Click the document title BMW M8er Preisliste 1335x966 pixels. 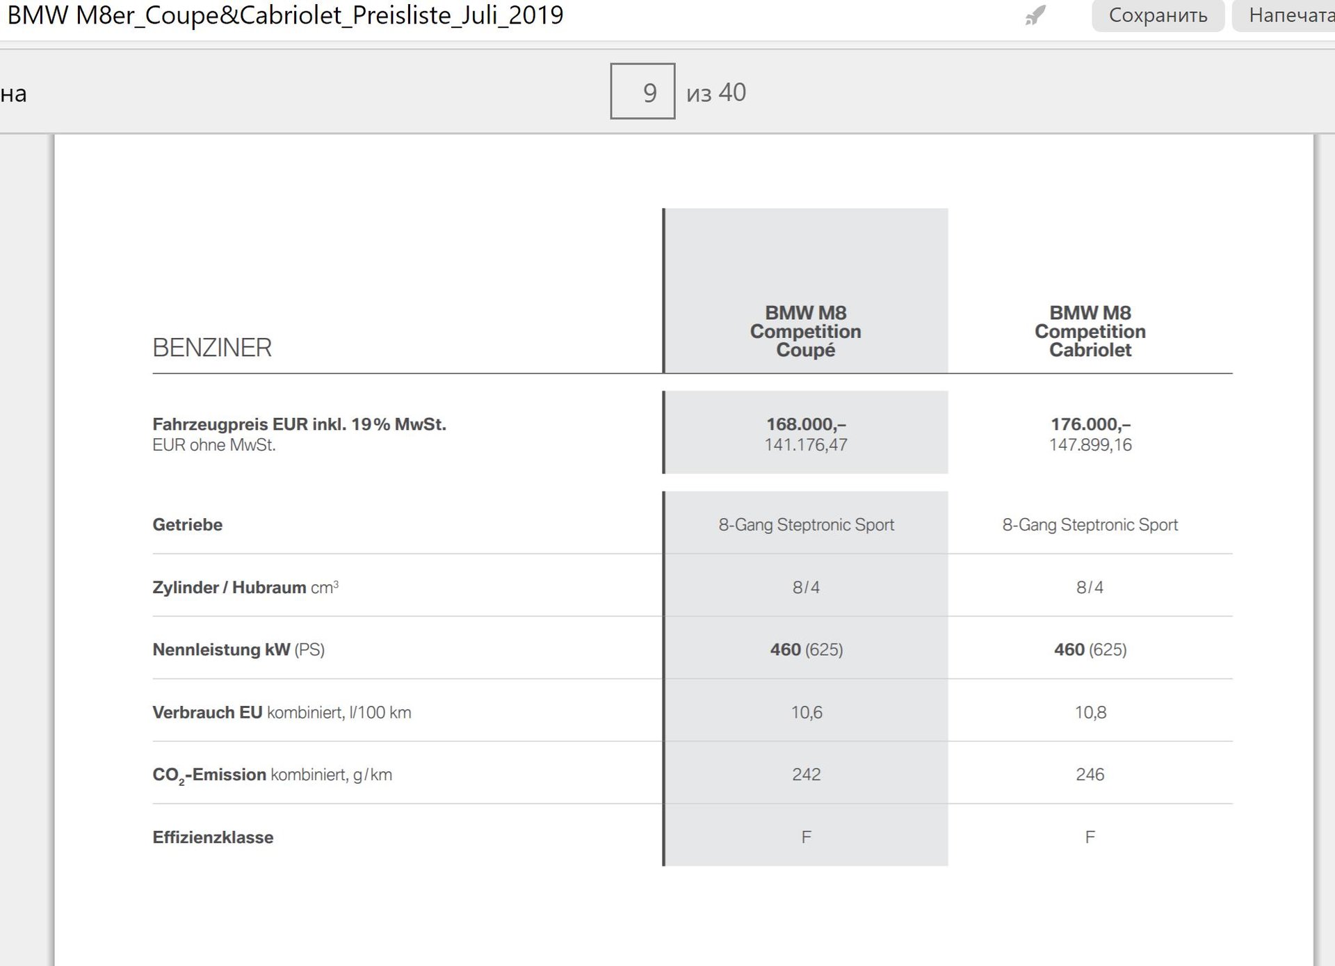(285, 15)
